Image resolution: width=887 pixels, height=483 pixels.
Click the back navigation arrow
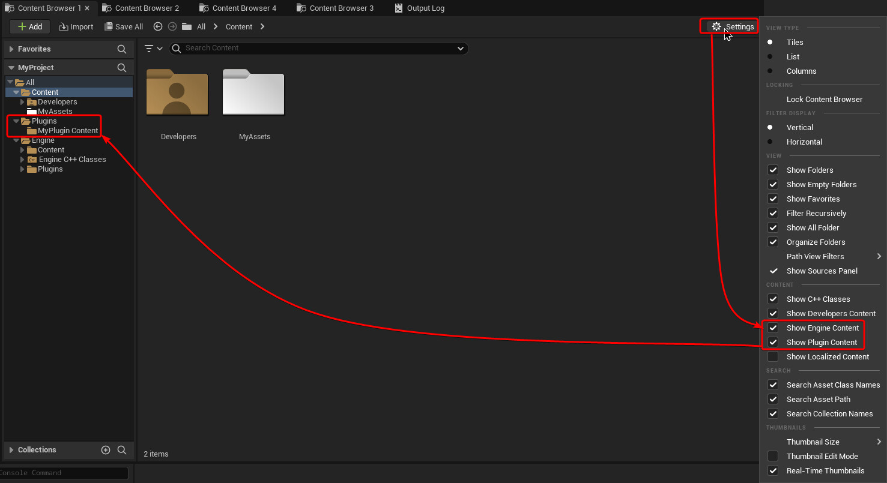[x=157, y=26]
